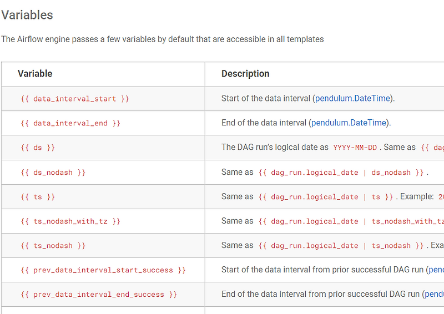Select the {{ prev_data_interval_start_success }} variable code
The image size is (444, 314).
(x=103, y=270)
